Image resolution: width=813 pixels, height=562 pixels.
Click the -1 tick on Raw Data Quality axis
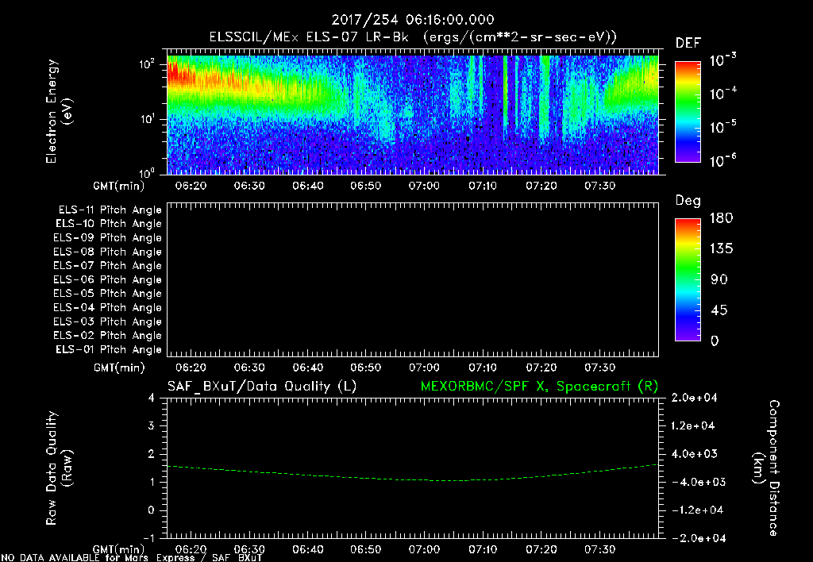[x=148, y=538]
